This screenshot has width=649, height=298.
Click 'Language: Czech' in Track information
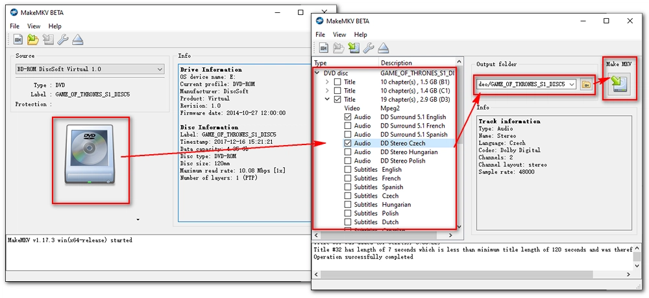[502, 143]
